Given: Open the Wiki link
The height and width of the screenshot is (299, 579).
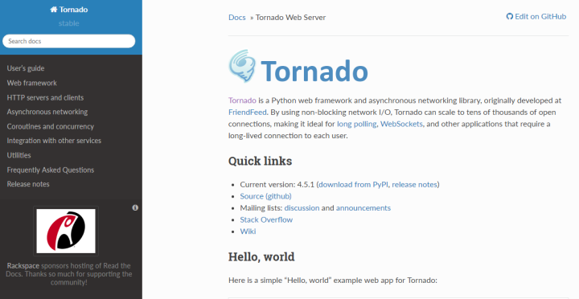Looking at the screenshot, I should pyautogui.click(x=248, y=231).
